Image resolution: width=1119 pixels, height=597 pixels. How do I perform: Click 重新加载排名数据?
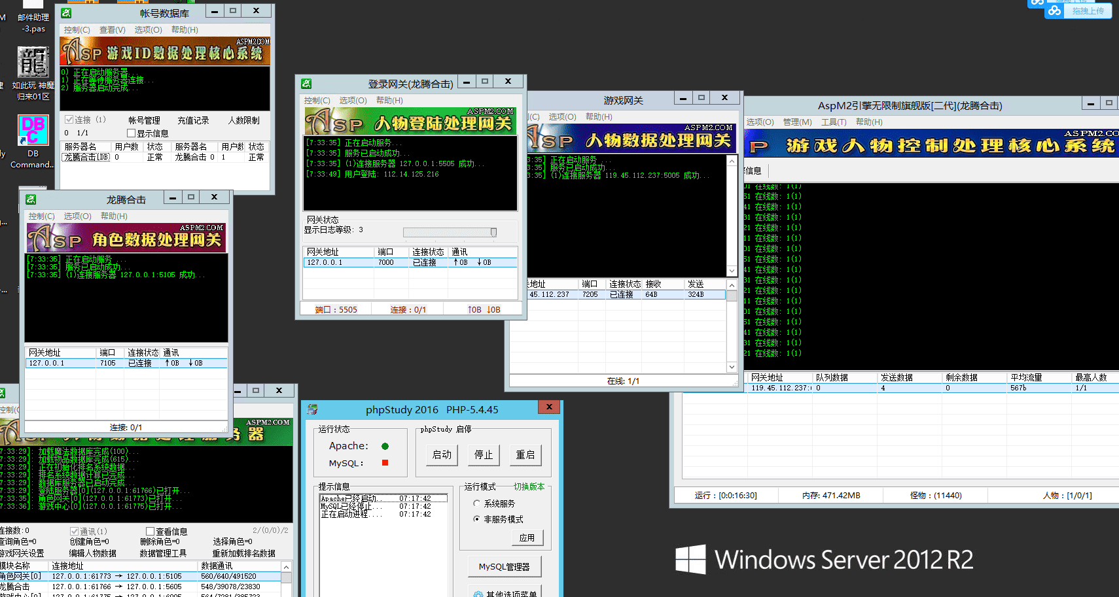coord(243,553)
